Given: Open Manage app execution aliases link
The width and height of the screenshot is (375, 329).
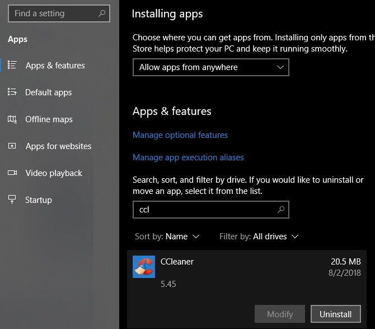Looking at the screenshot, I should tap(188, 157).
